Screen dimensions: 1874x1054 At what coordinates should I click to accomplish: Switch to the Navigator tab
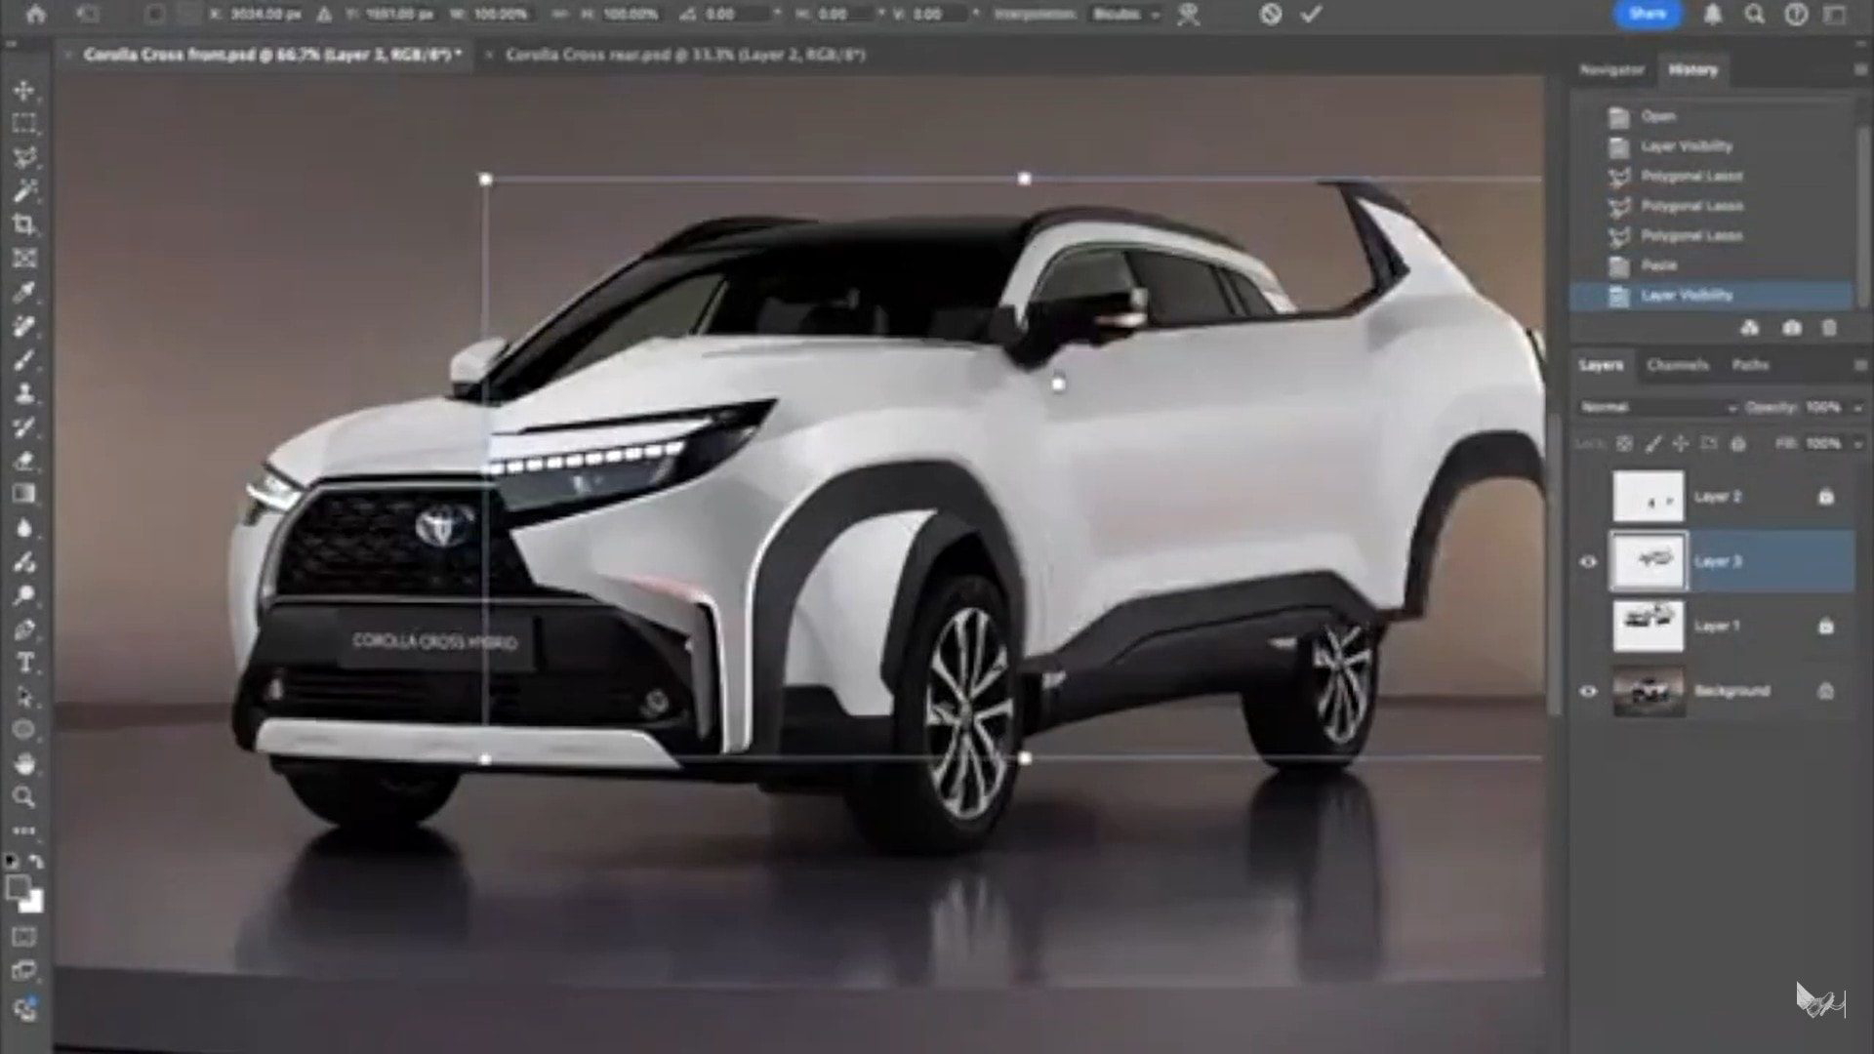(x=1611, y=70)
